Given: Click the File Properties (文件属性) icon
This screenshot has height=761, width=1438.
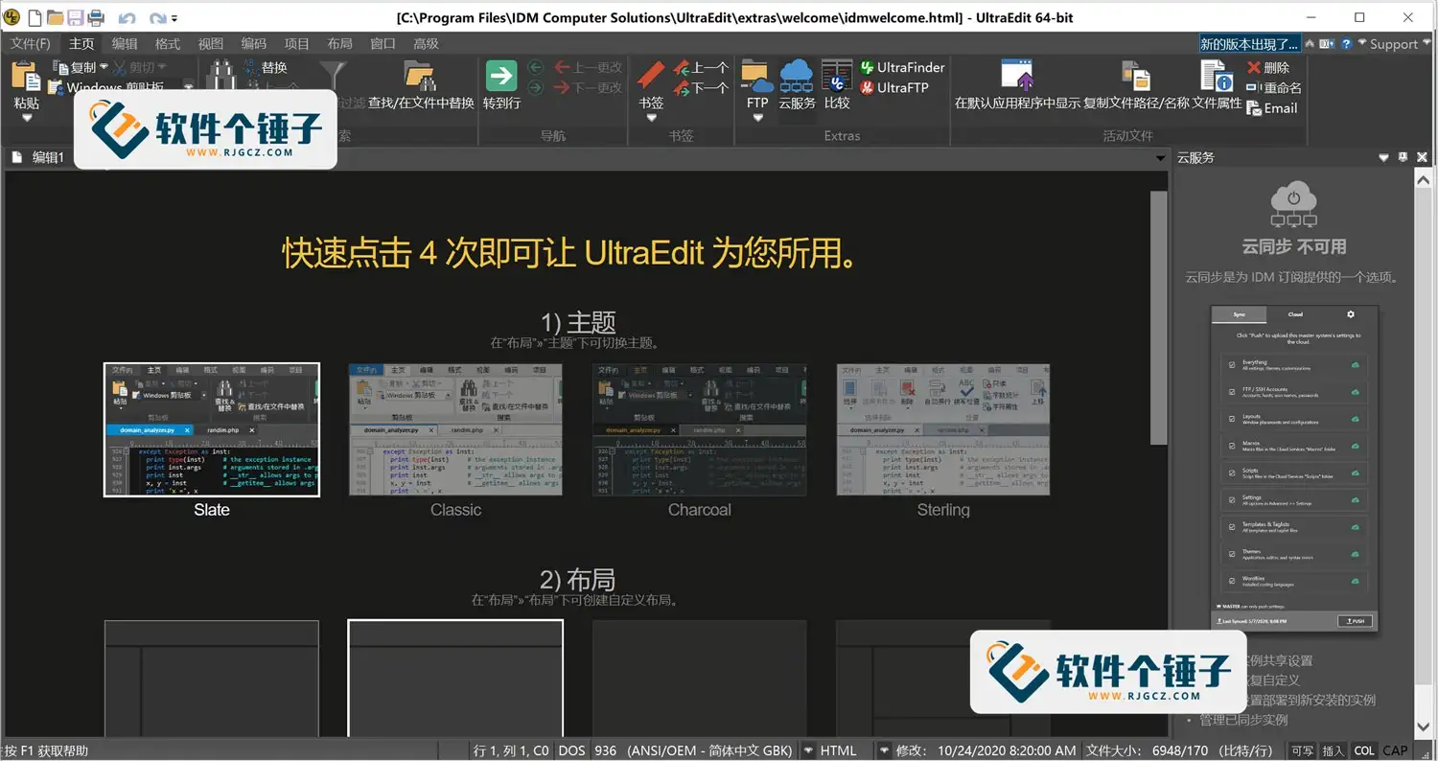Looking at the screenshot, I should point(1217,76).
